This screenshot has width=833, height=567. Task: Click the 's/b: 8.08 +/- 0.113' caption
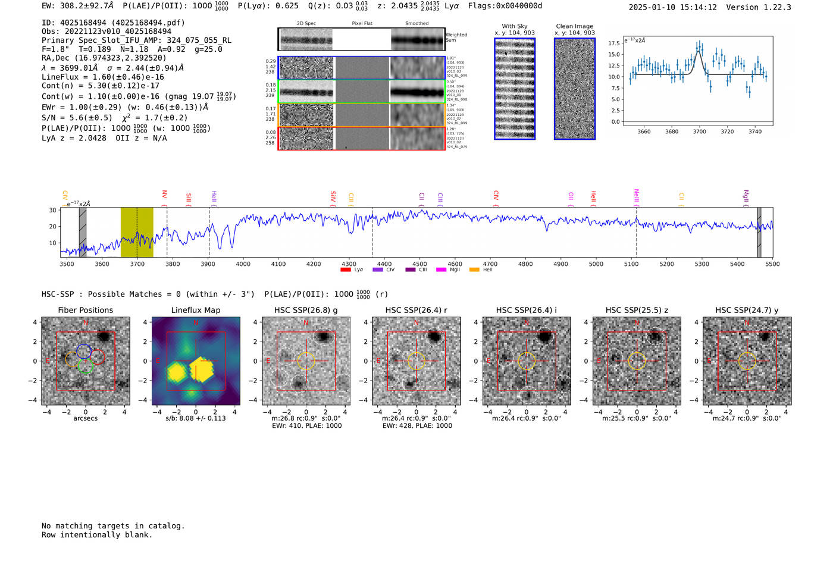pyautogui.click(x=196, y=418)
